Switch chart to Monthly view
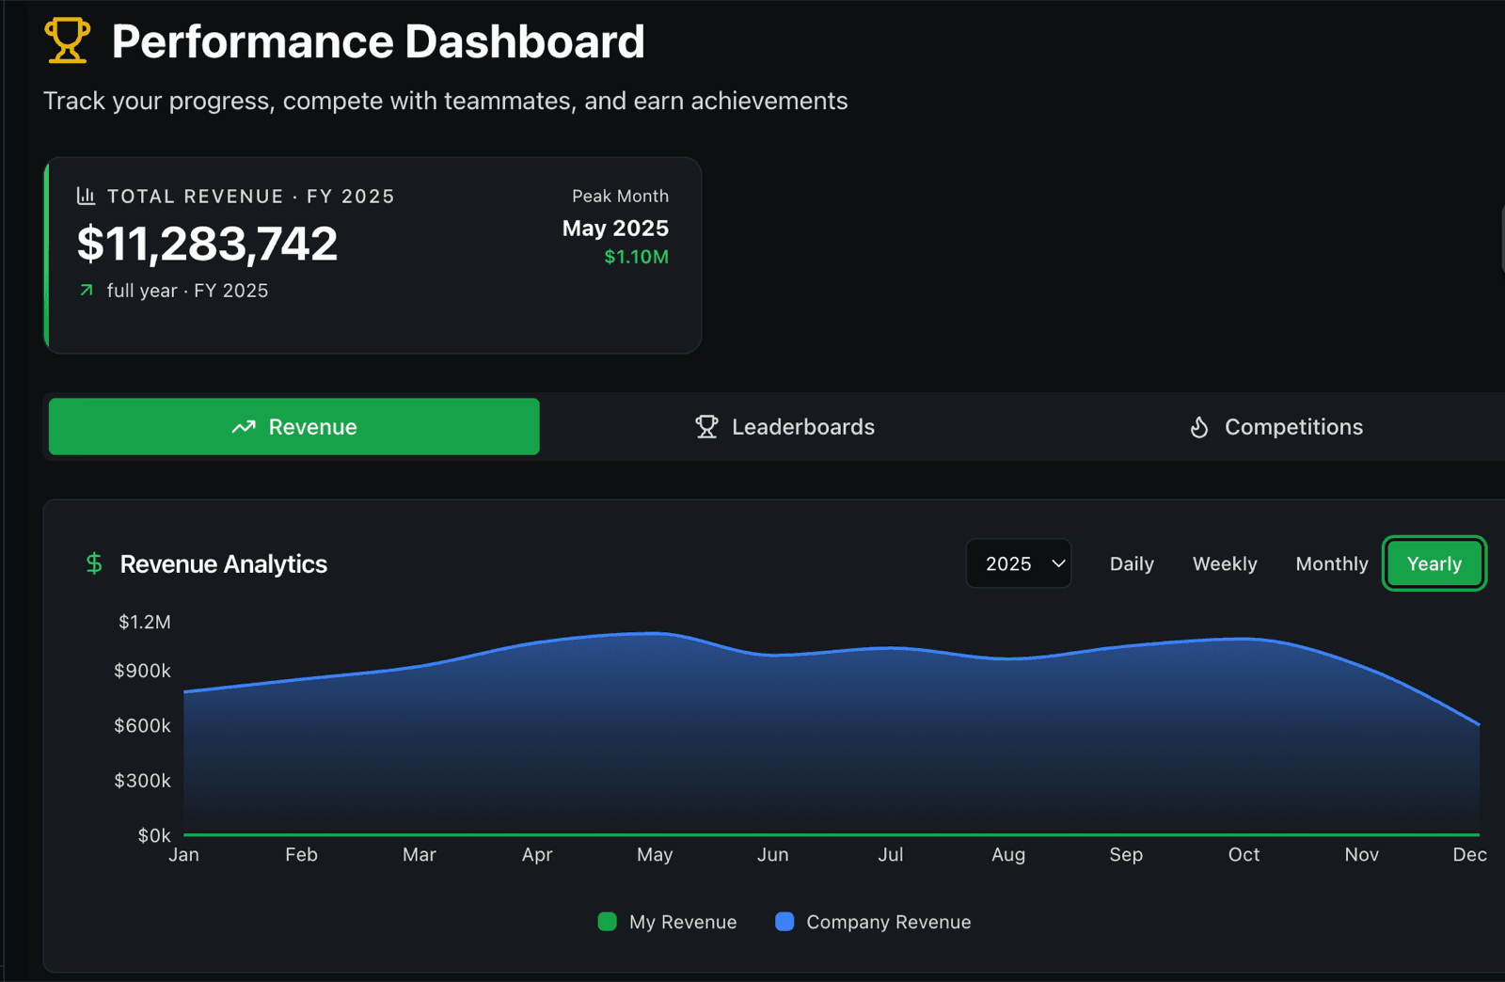This screenshot has height=982, width=1505. coord(1332,563)
